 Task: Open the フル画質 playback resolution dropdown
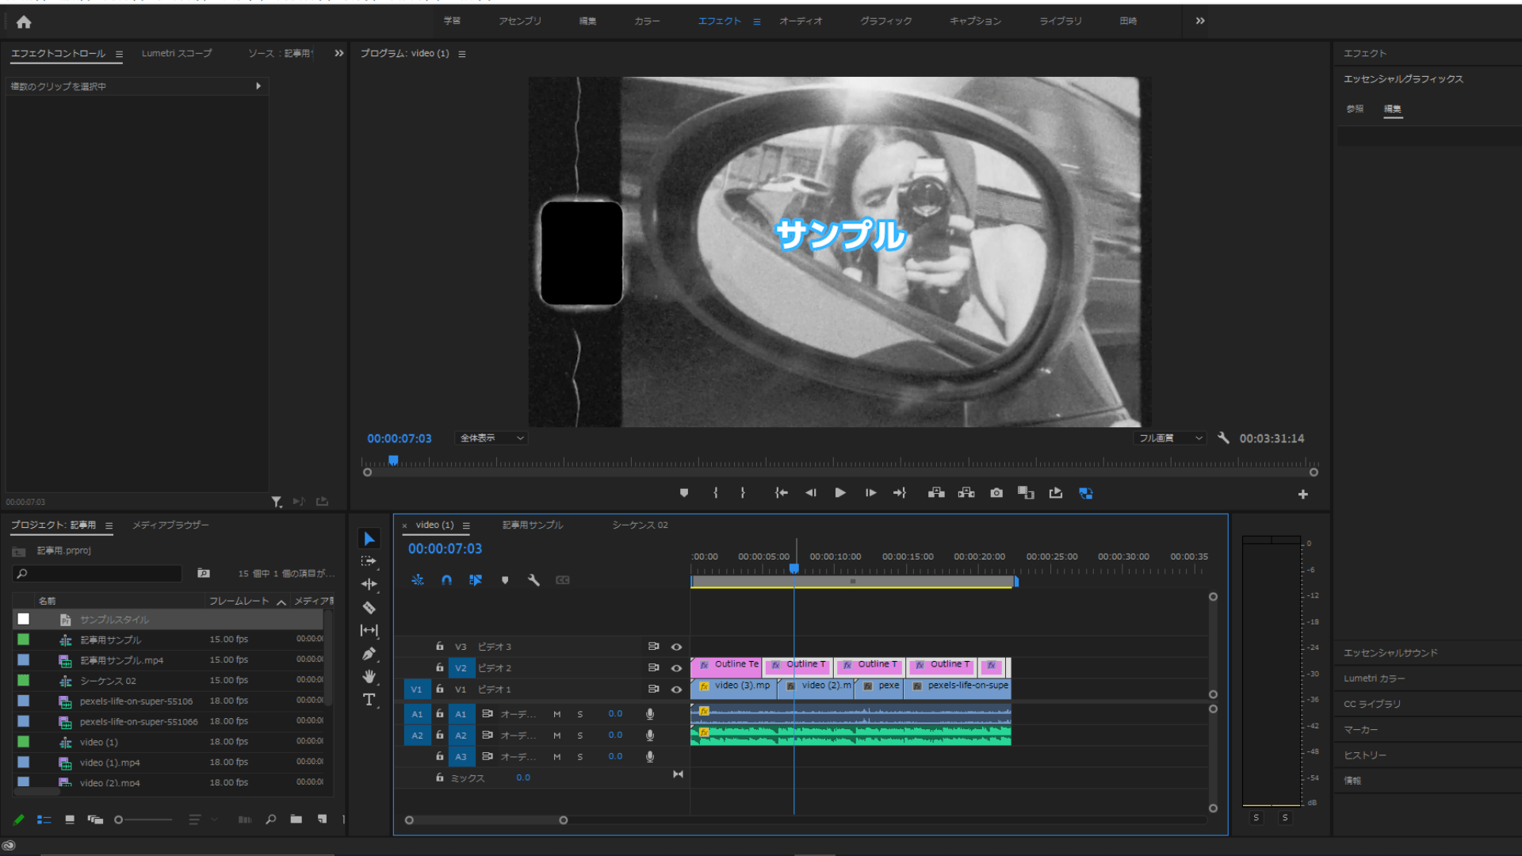(1170, 438)
